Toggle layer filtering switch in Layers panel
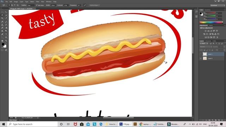Image resolution: width=226 pixels, height=127 pixels. pyautogui.click(x=225, y=43)
